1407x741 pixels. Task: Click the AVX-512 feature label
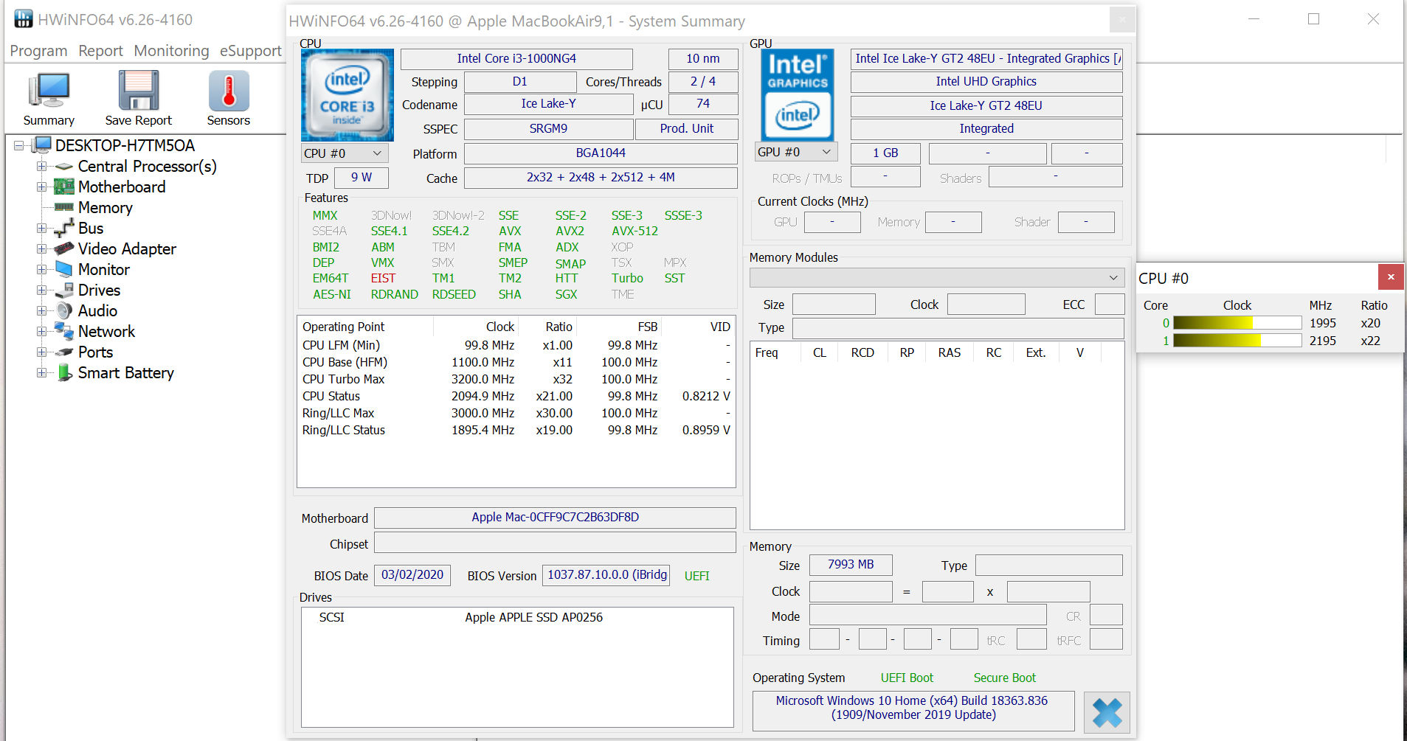tap(635, 232)
